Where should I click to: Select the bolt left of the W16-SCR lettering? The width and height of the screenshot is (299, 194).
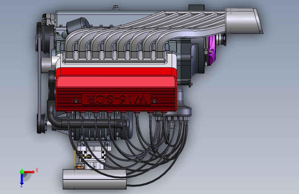tap(76, 101)
